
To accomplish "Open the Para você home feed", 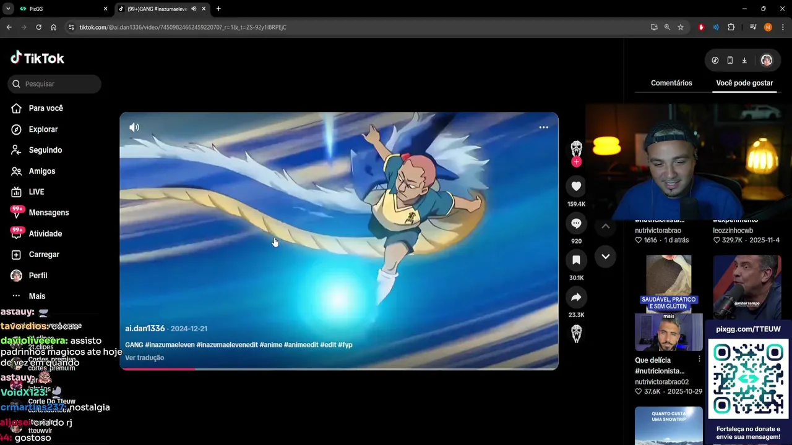I will 37,108.
